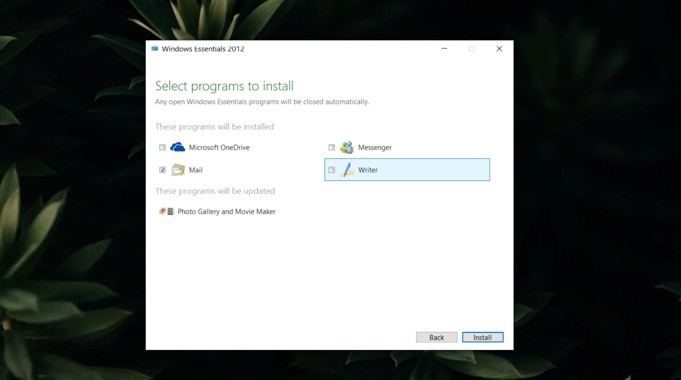
Task: Minimize the Windows Essentials 2012 window
Action: pos(444,49)
